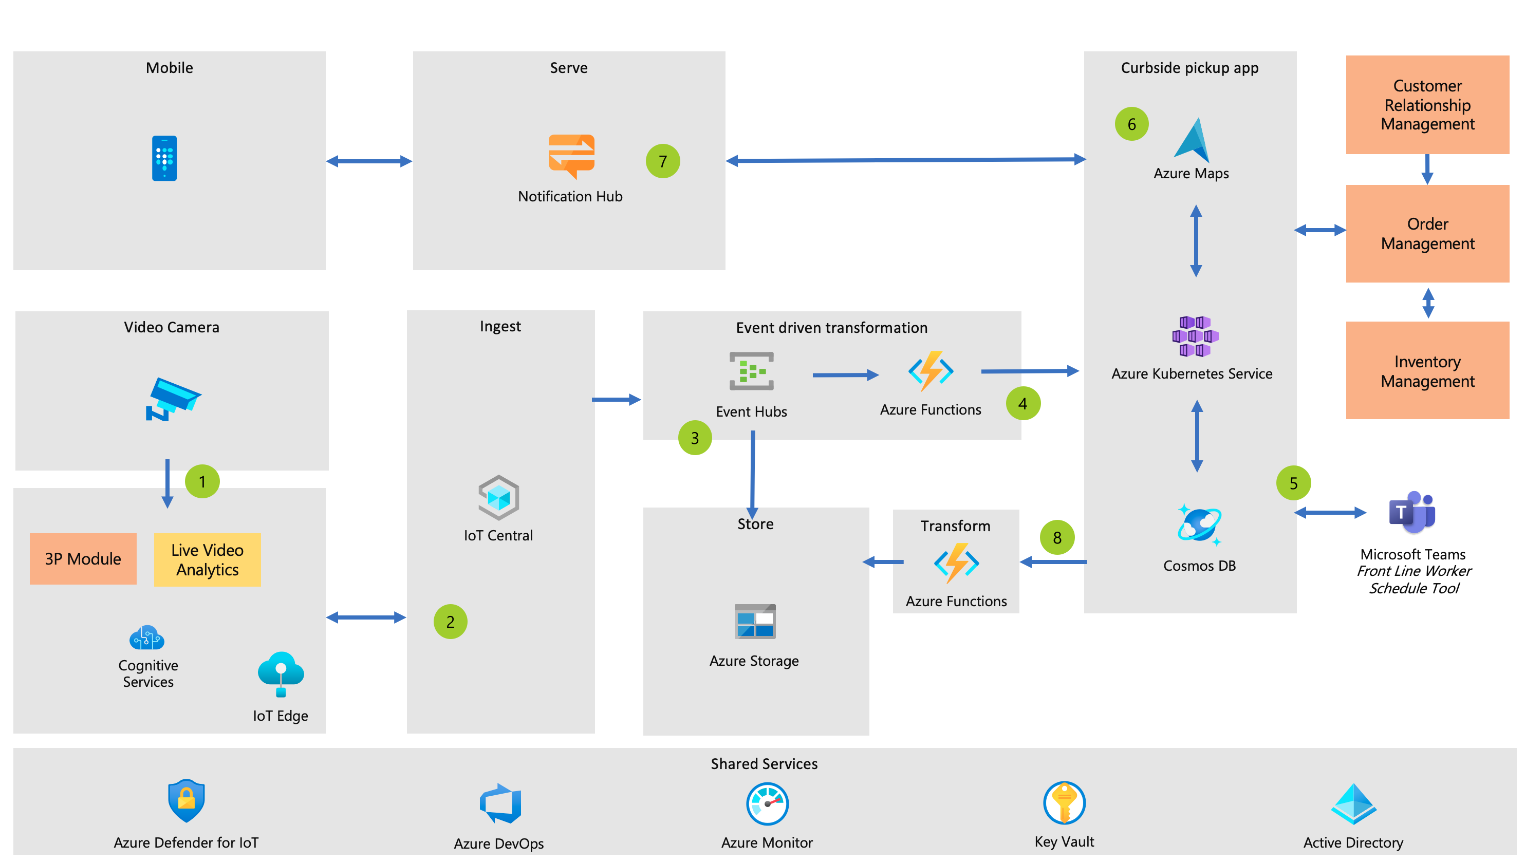Select the Cognitive Services label
Screen dimensions: 1525x862
(148, 674)
